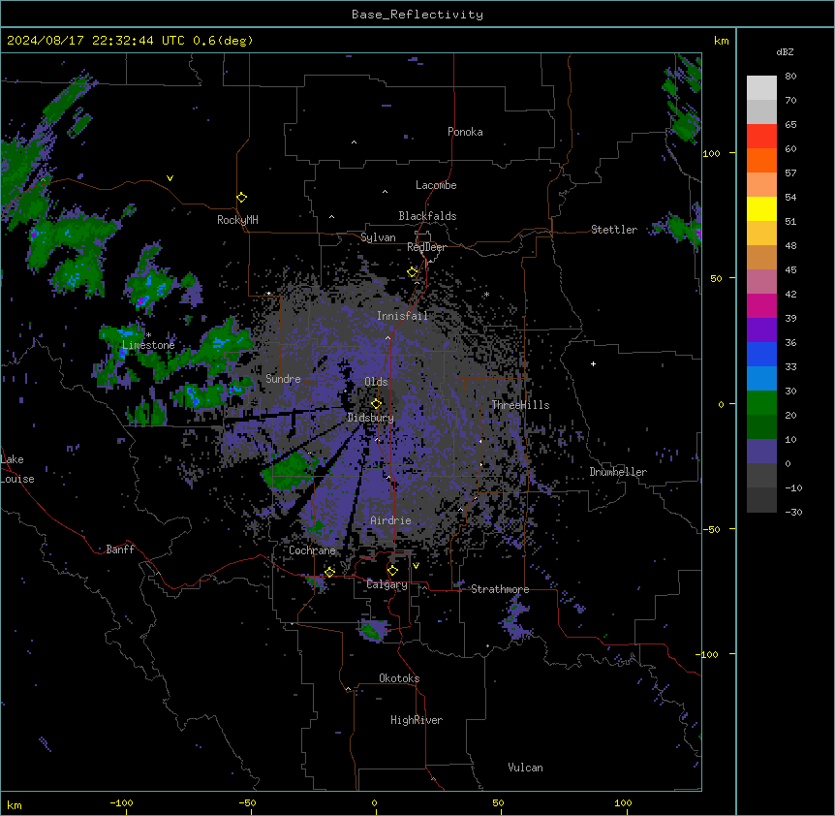
Task: Click the Sylvan label
Action: (x=378, y=237)
